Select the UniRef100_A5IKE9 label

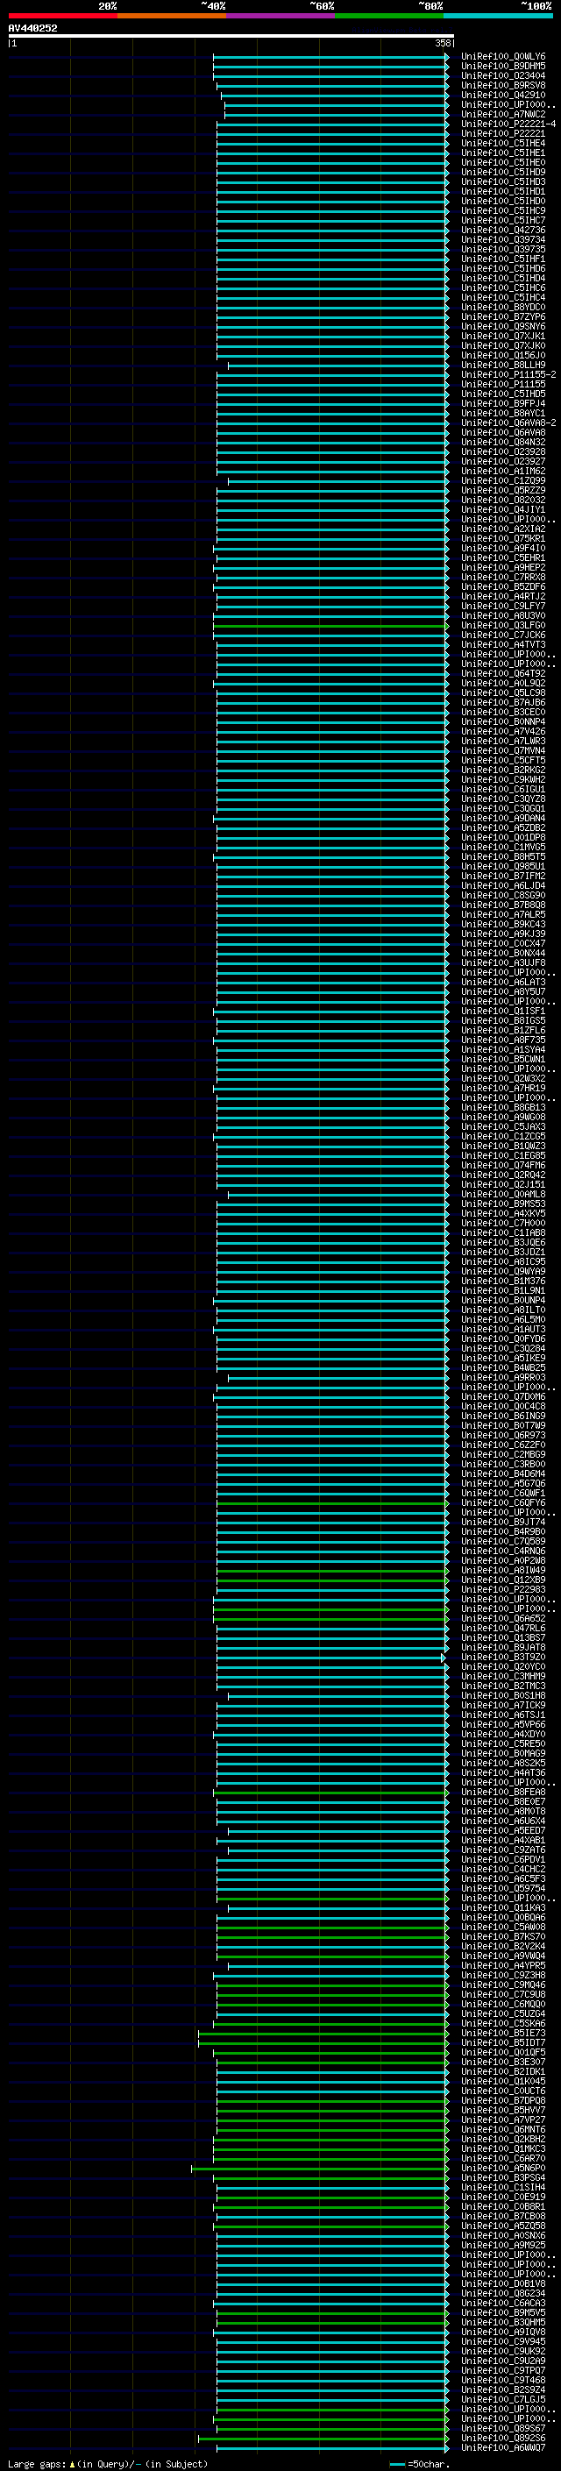tap(503, 1357)
